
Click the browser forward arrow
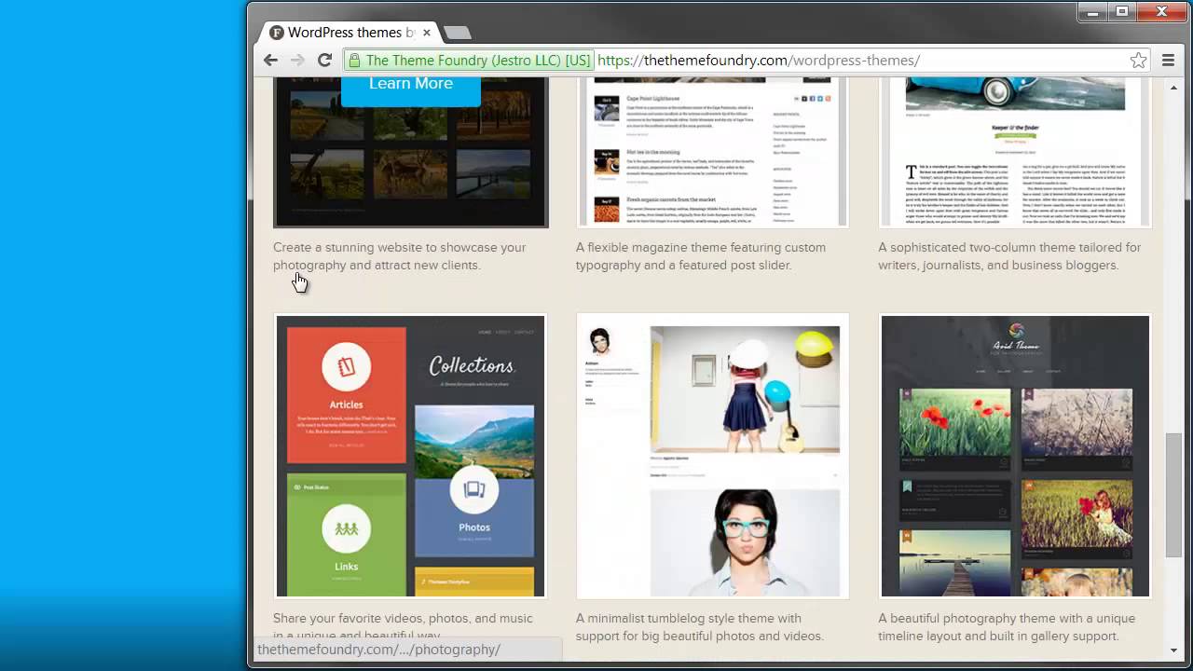pyautogui.click(x=297, y=60)
